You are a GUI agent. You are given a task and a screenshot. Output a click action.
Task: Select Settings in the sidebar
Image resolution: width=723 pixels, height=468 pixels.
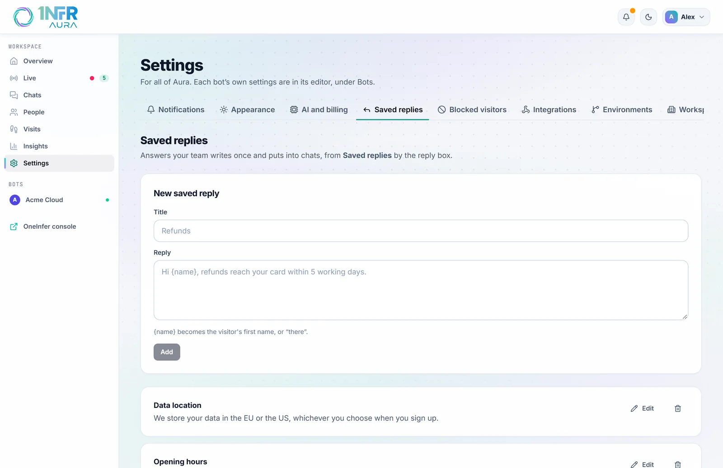point(59,163)
